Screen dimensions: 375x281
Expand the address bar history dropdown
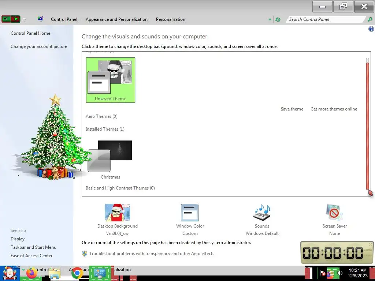(270, 19)
